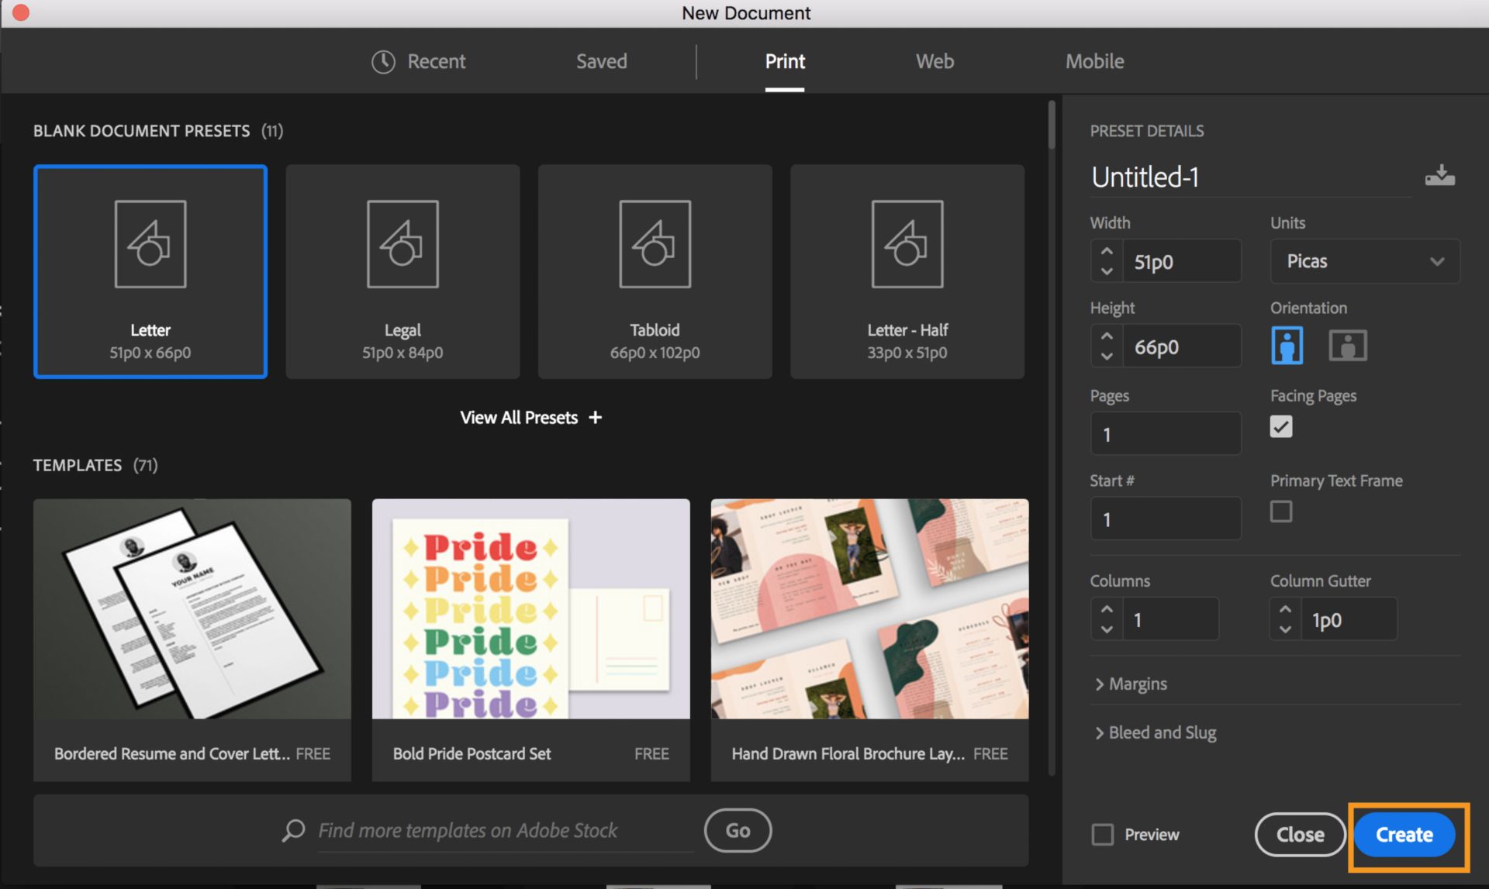Click the increment Width stepper up arrow
Viewport: 1489px width, 889px height.
click(1106, 249)
